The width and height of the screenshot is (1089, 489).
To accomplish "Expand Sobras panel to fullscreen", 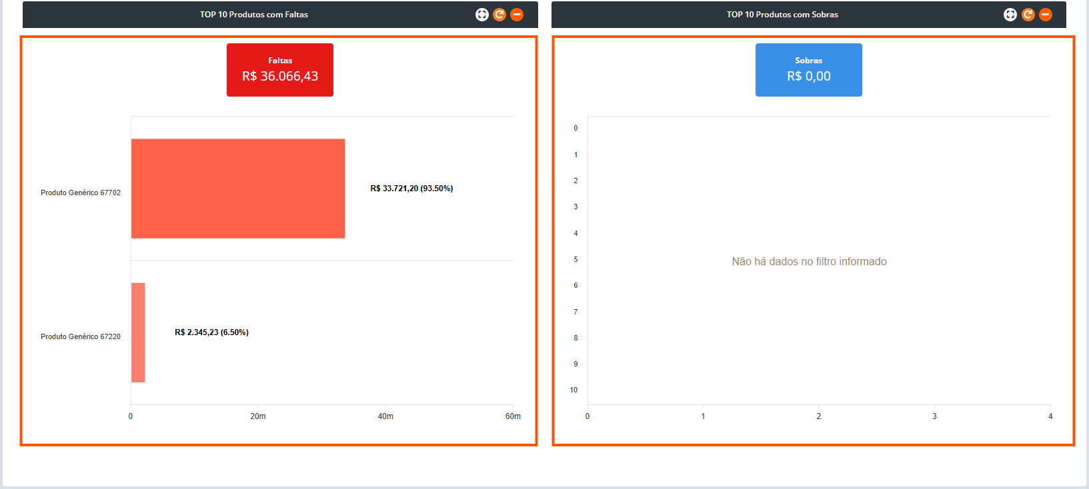I will coord(1010,15).
